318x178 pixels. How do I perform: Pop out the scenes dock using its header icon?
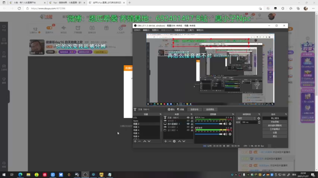(161, 114)
